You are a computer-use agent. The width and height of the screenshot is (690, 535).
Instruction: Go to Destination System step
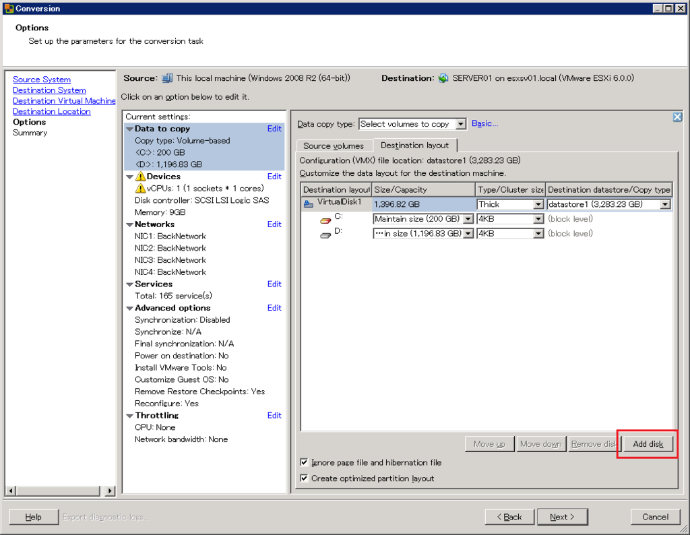pos(49,90)
